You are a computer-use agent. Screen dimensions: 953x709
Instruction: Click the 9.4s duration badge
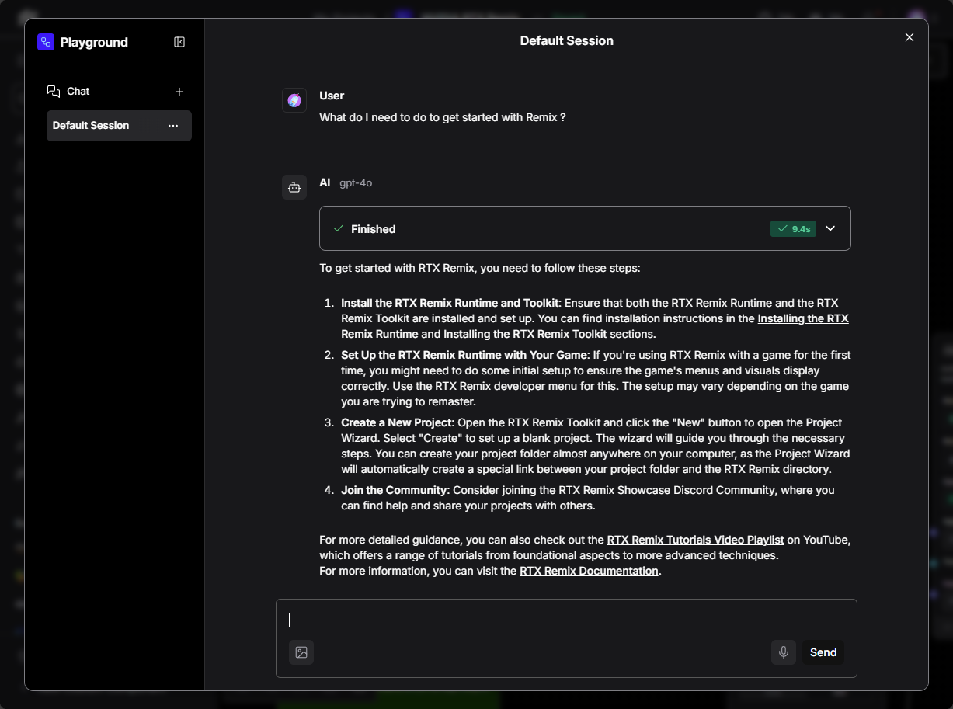coord(793,229)
